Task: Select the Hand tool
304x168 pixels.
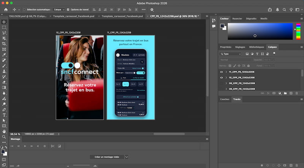Action: [x=4, y=132]
